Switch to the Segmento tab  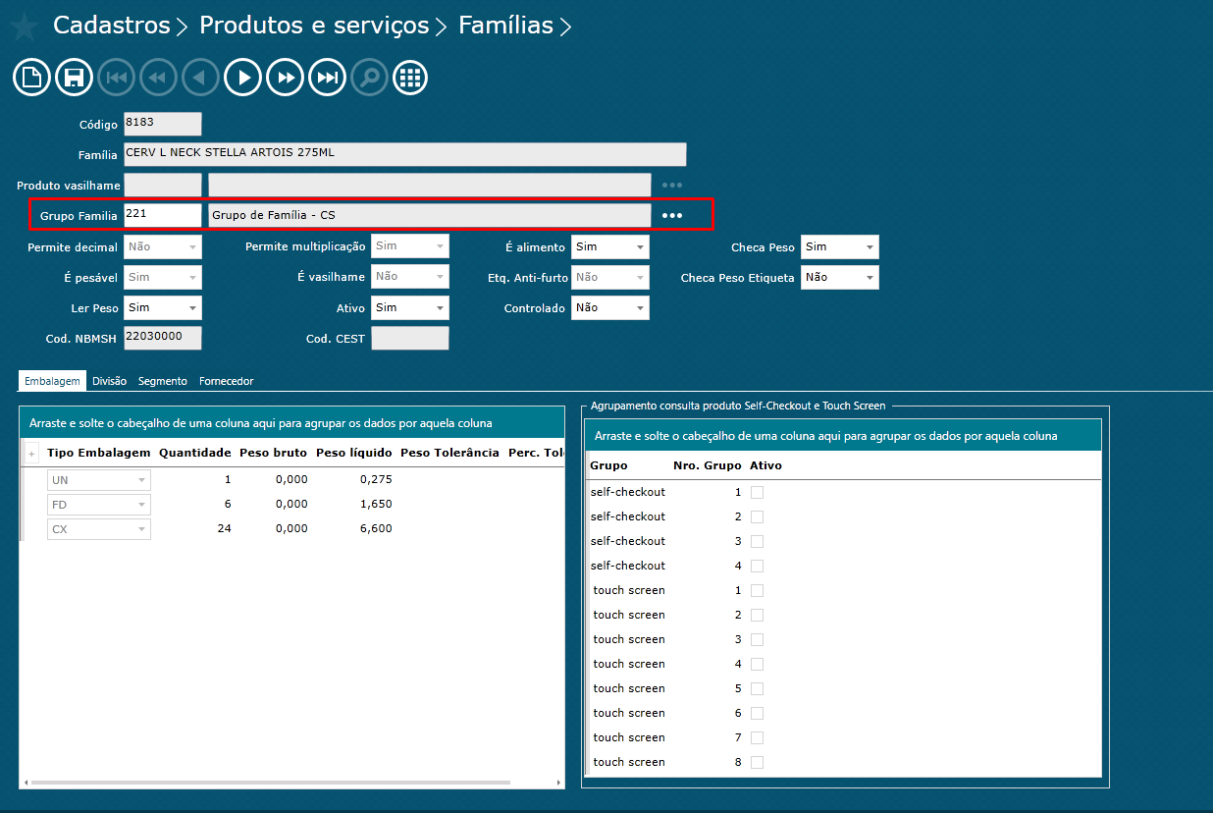163,381
